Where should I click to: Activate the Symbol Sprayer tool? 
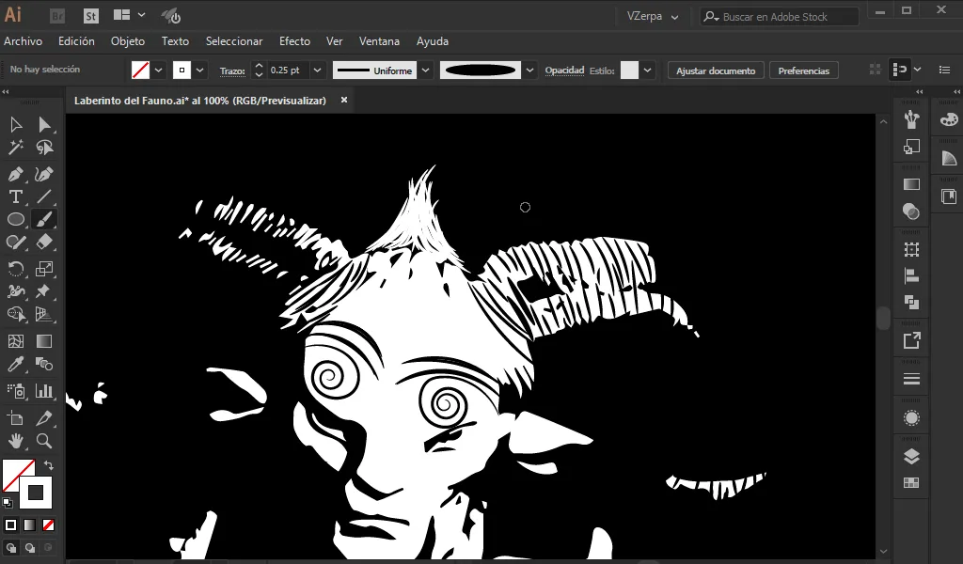click(16, 391)
